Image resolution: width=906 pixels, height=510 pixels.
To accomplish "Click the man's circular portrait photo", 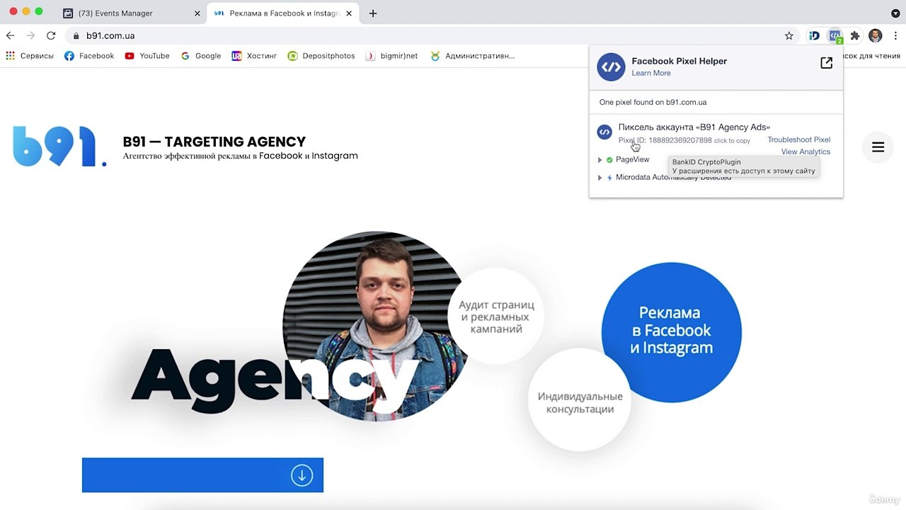I will pyautogui.click(x=376, y=325).
